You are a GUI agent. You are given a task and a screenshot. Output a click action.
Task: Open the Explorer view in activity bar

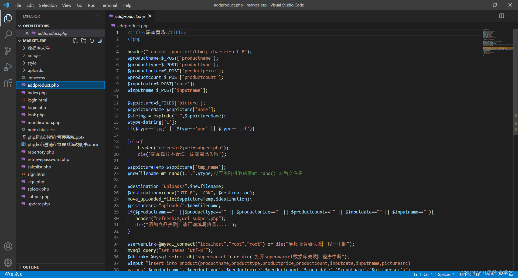8,18
